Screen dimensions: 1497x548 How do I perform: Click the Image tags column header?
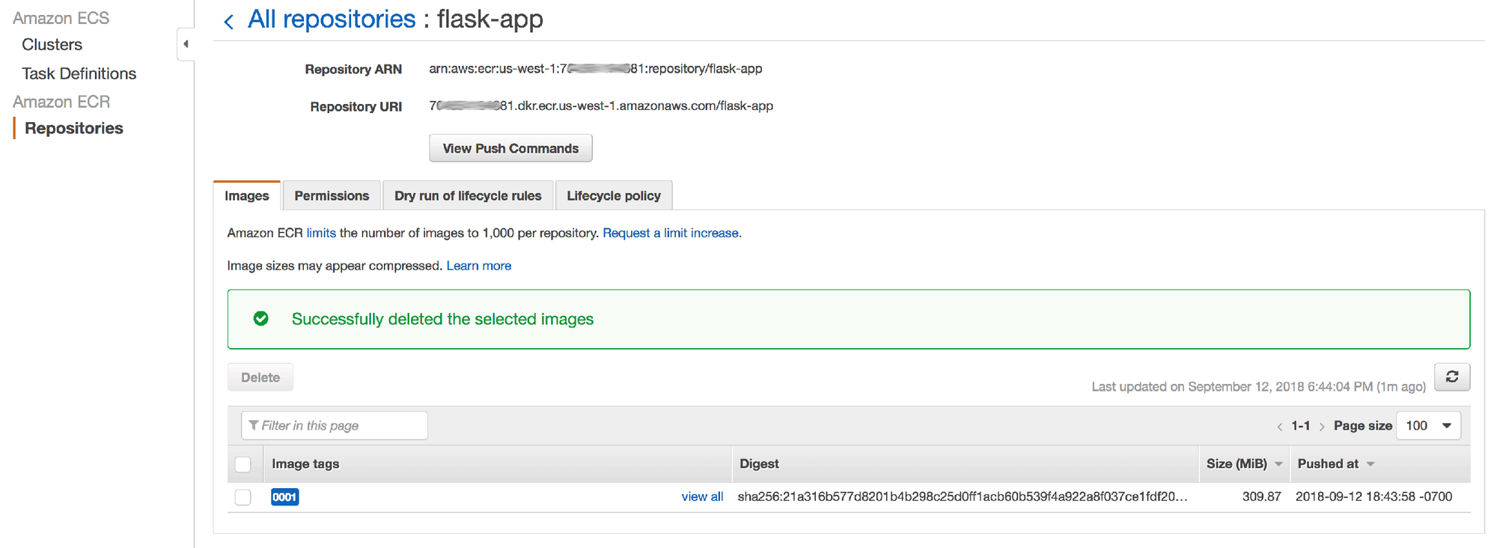[305, 464]
